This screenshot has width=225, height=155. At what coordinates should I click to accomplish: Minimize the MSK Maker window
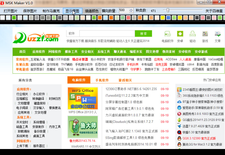click(x=201, y=2)
